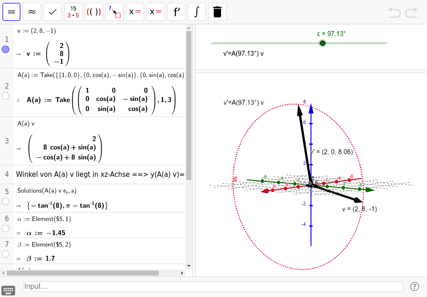Click the v'=A(97.13°) v text in 3D view
This screenshot has width=427, height=297.
pos(243,103)
